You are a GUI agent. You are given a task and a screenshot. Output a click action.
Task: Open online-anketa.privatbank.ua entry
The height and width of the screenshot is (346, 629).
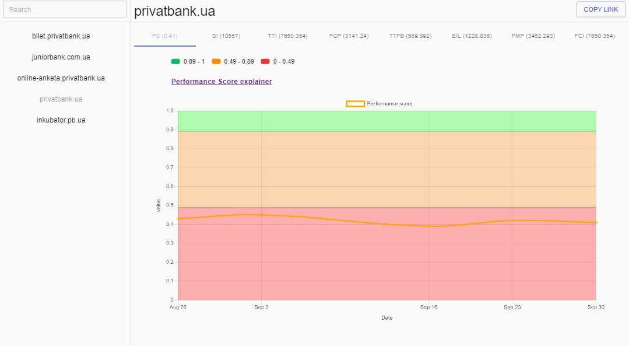[61, 78]
